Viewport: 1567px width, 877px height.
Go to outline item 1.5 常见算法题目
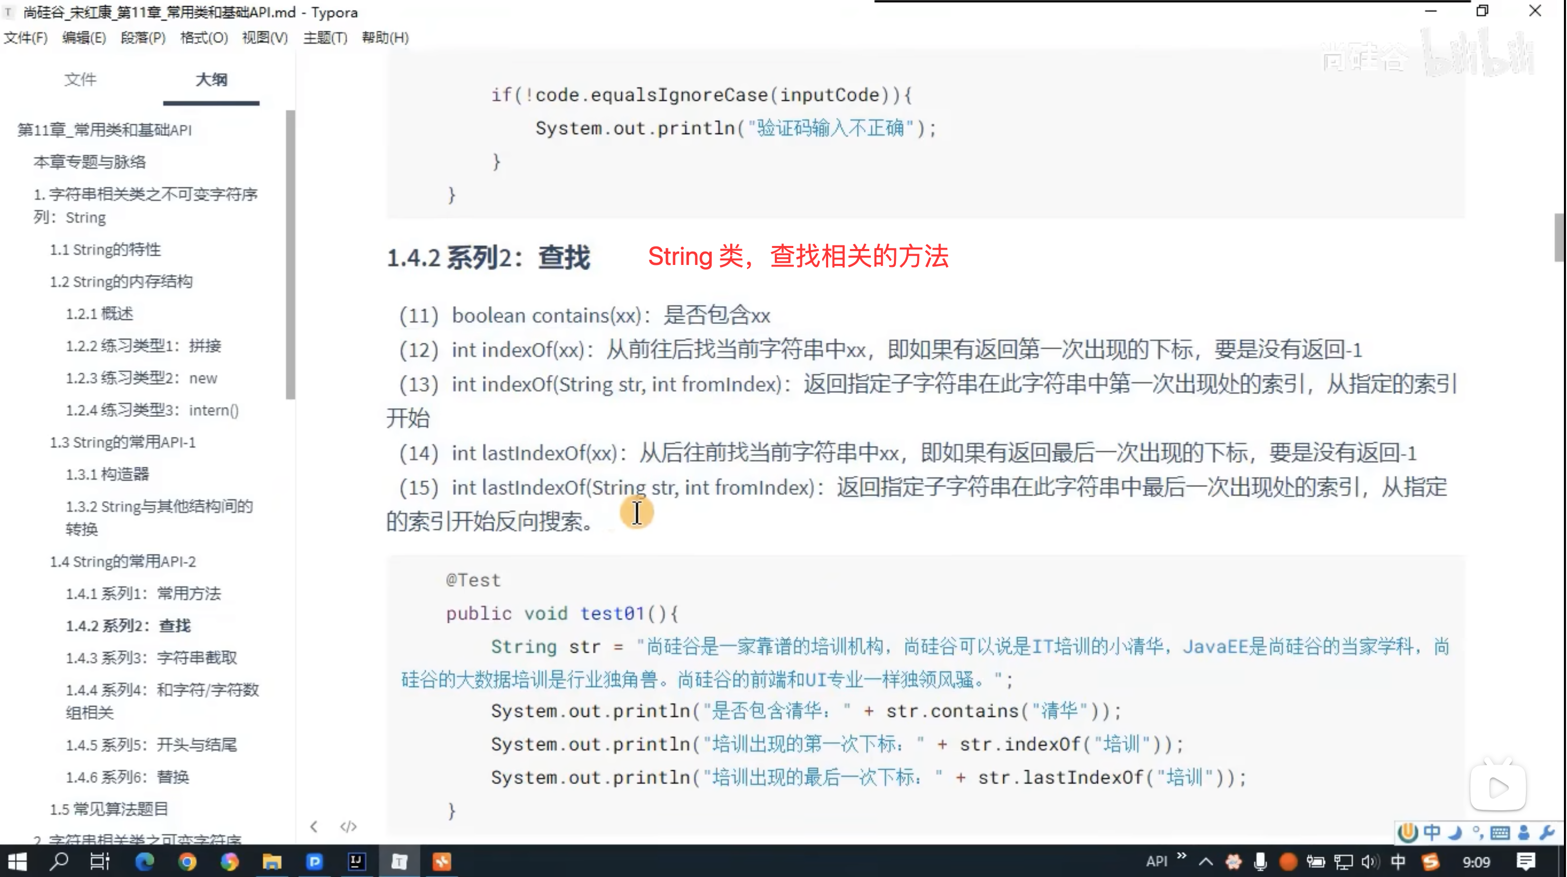tap(109, 809)
